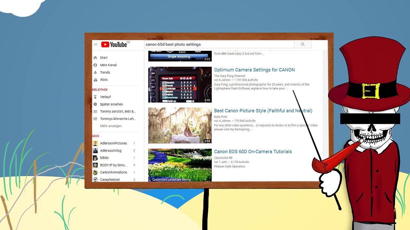Open the hamburger guide menu
Viewport: 410px width, 230px height.
coord(95,44)
